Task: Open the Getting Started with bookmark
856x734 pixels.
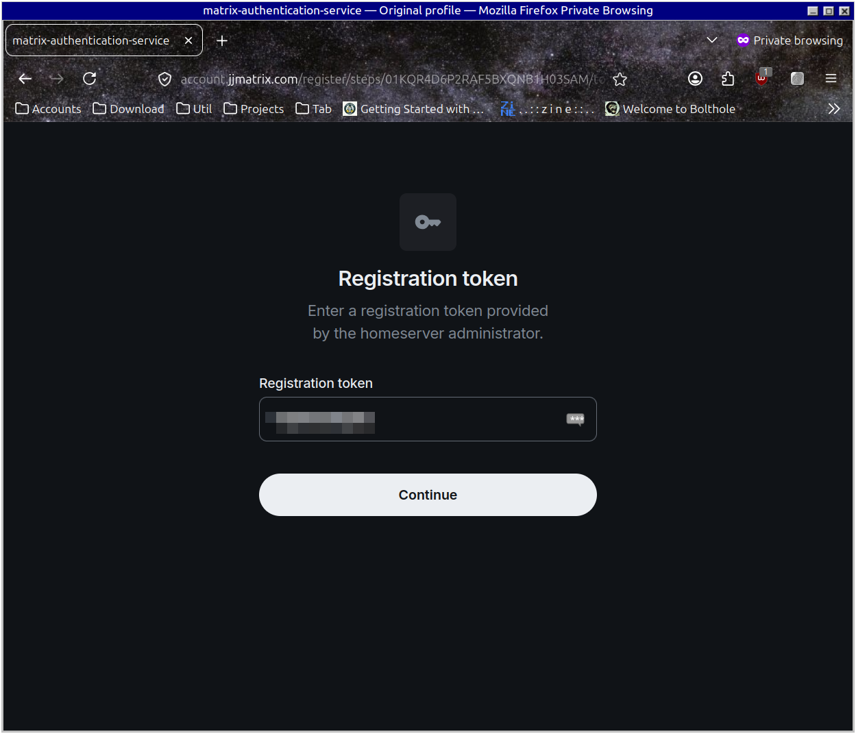Action: pyautogui.click(x=413, y=109)
